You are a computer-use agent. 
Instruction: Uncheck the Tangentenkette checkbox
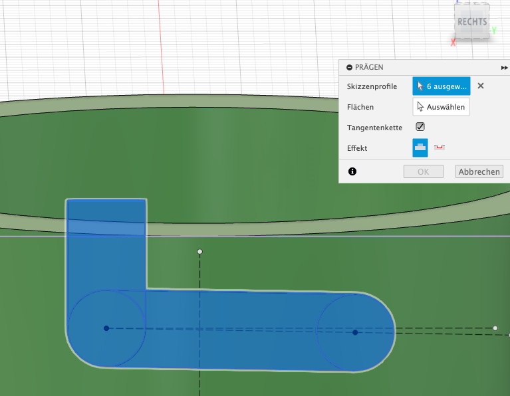(420, 127)
